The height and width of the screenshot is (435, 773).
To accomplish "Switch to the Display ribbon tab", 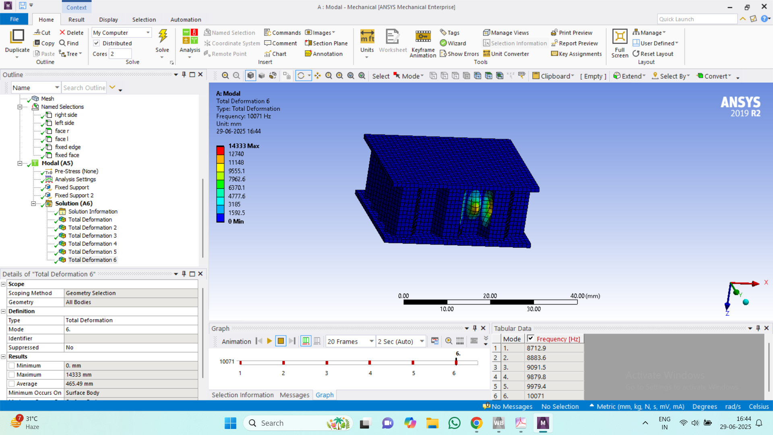I will click(x=108, y=19).
